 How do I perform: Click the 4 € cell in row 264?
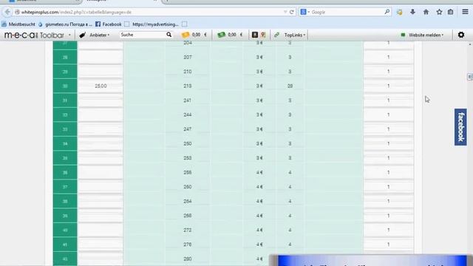(x=259, y=201)
